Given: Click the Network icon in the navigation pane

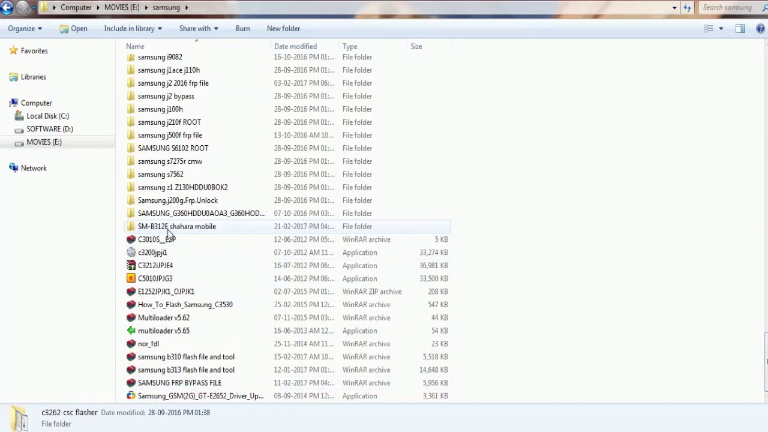Looking at the screenshot, I should click(x=13, y=168).
